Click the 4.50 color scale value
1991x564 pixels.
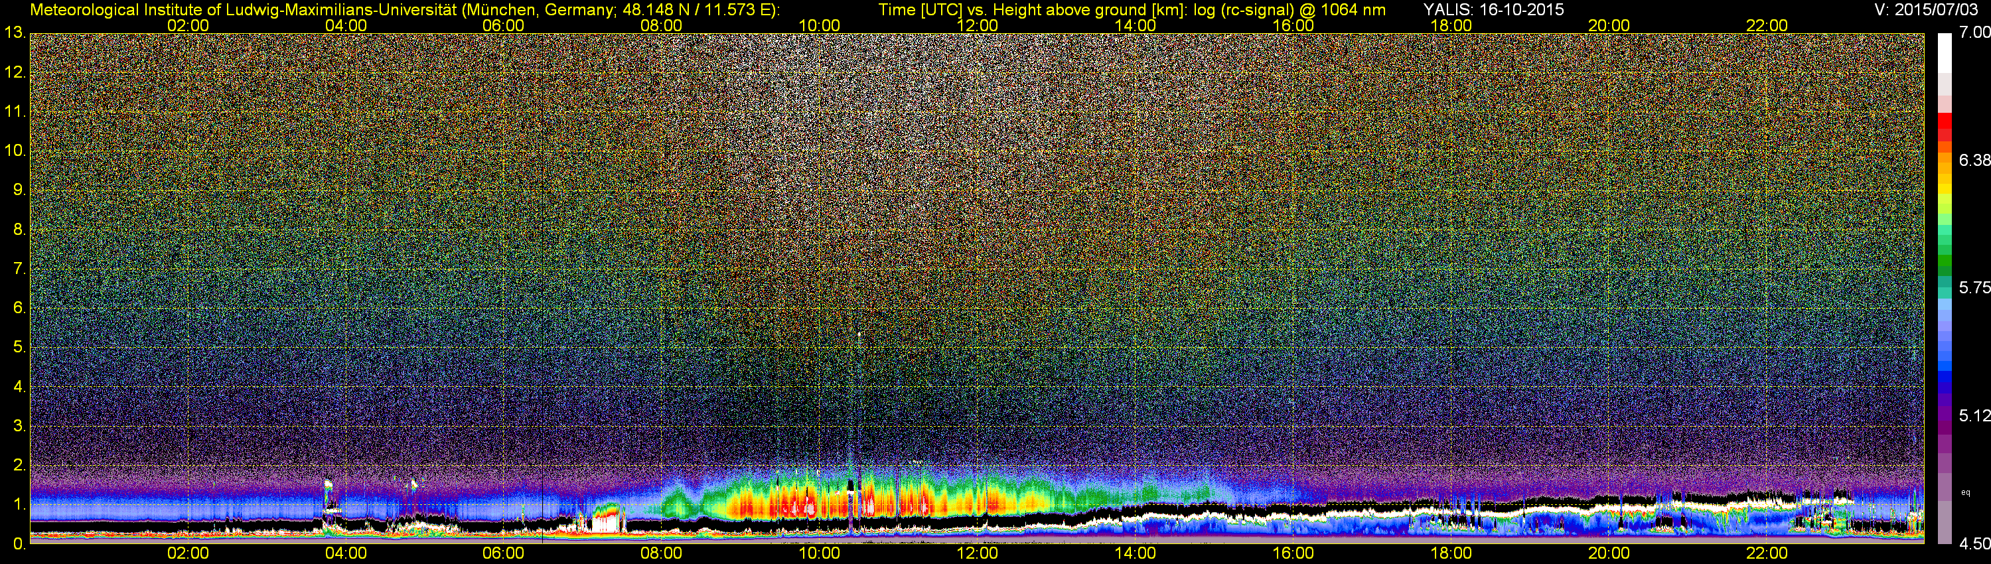(1975, 545)
